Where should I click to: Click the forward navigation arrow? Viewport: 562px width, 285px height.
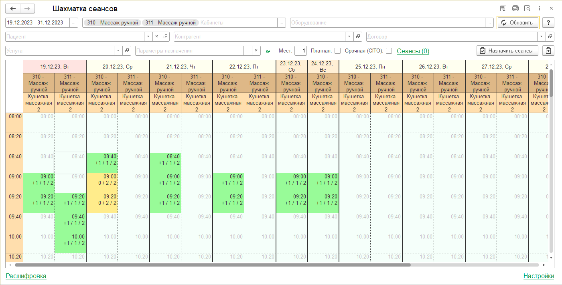point(27,8)
